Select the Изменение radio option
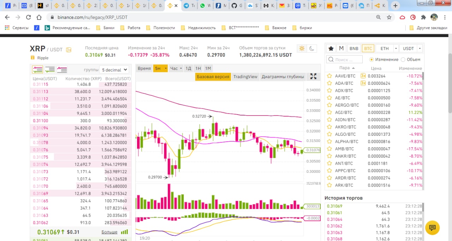 (371, 59)
